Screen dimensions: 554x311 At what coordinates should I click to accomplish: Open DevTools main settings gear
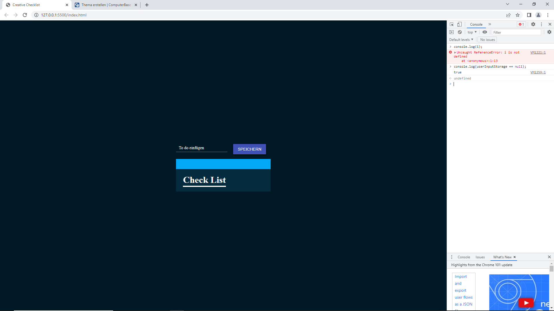coord(533,24)
